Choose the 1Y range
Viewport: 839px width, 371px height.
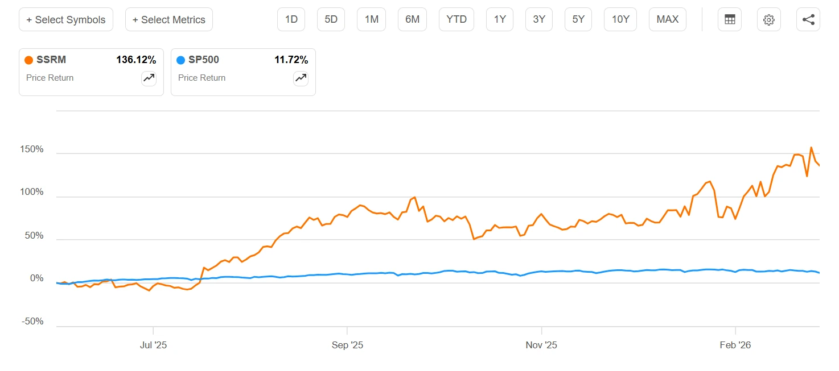click(x=500, y=19)
